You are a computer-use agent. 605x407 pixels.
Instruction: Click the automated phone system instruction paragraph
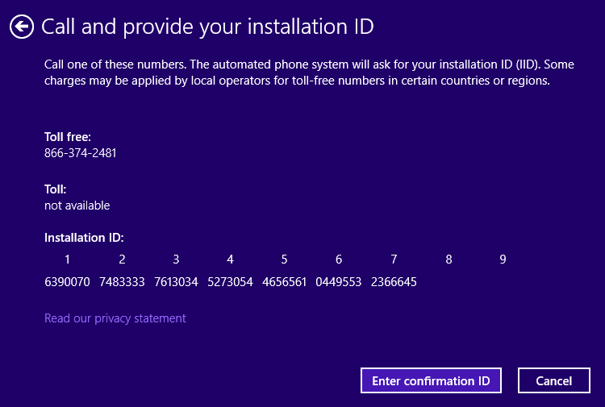[297, 73]
